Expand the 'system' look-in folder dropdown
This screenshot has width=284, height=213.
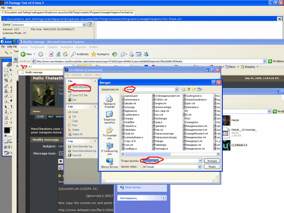(x=176, y=90)
